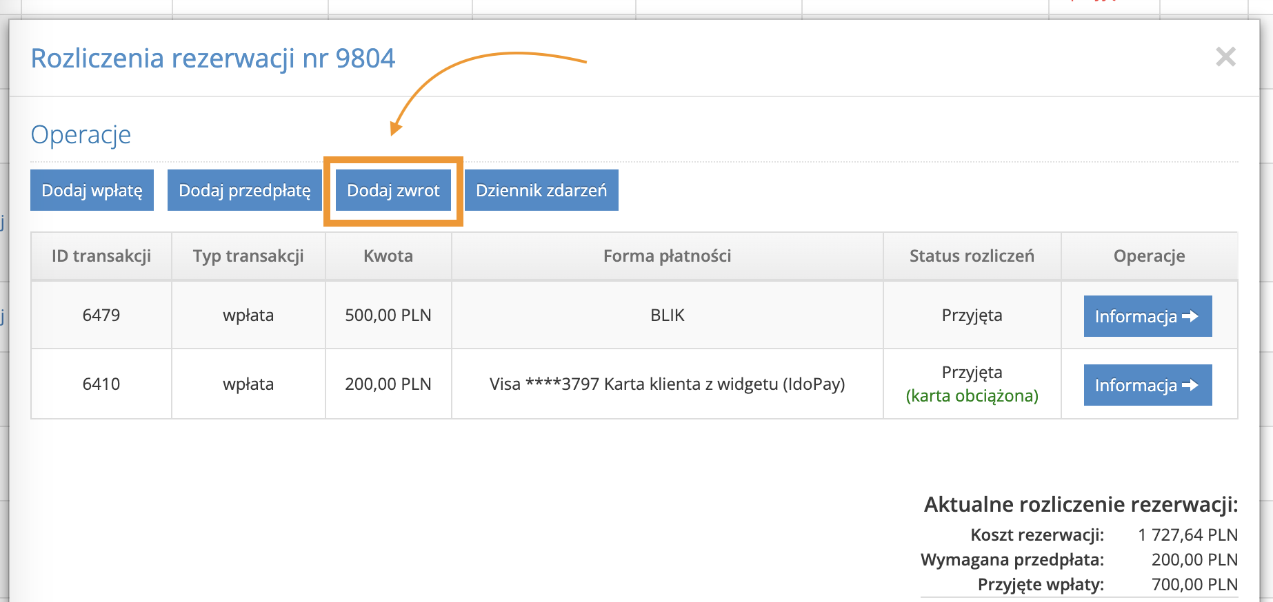Select transaction ID 6479 cell
Viewport: 1273px width, 602px height.
tap(101, 315)
